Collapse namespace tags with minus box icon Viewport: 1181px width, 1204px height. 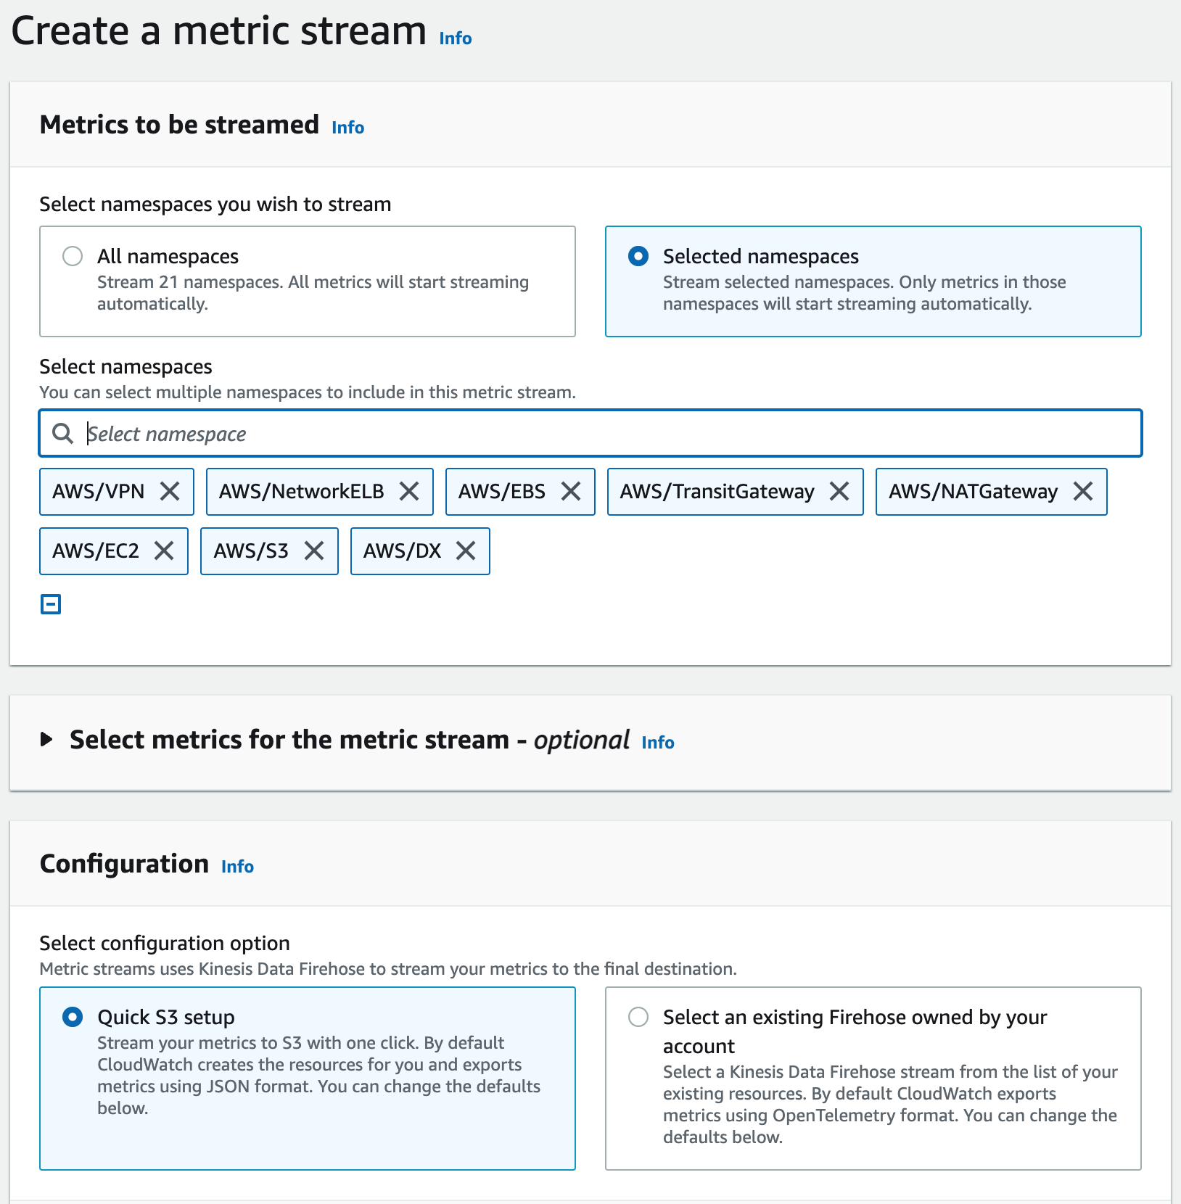click(51, 604)
